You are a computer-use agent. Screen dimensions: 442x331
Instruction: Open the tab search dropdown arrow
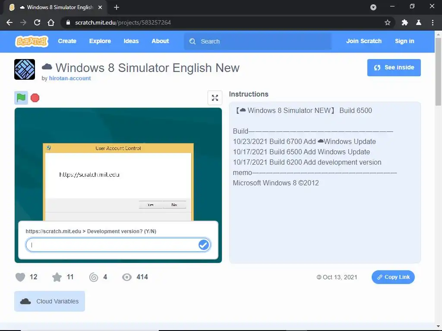pos(373,7)
